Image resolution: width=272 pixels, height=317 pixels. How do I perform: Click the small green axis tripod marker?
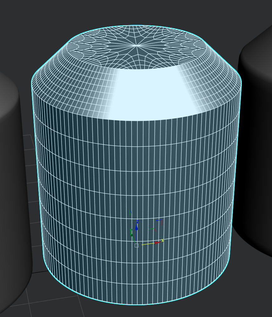point(151,229)
